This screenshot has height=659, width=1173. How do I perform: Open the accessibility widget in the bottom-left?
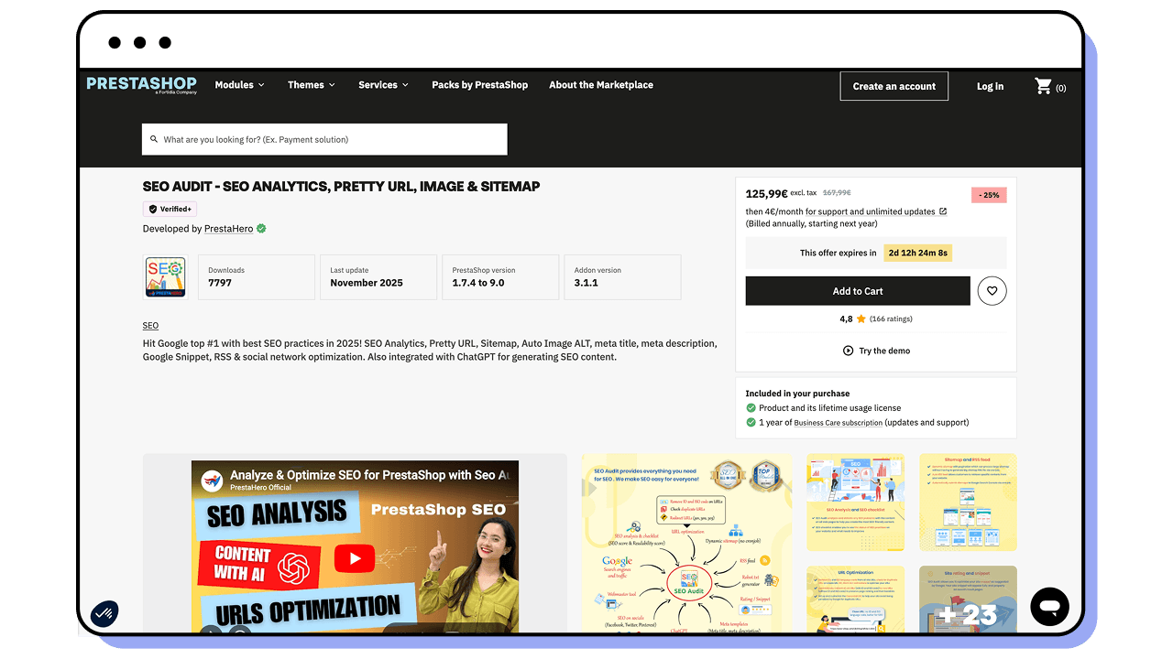pos(104,612)
